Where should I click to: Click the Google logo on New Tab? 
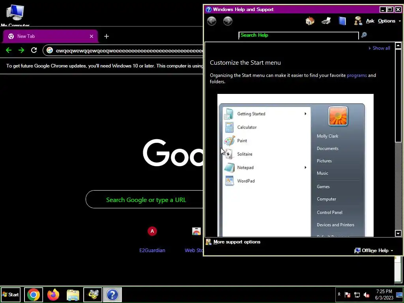[x=173, y=153]
